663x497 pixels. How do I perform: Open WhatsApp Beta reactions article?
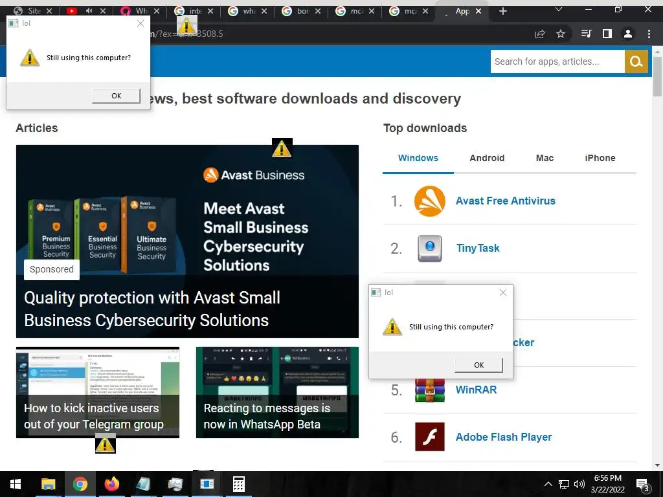point(277,393)
